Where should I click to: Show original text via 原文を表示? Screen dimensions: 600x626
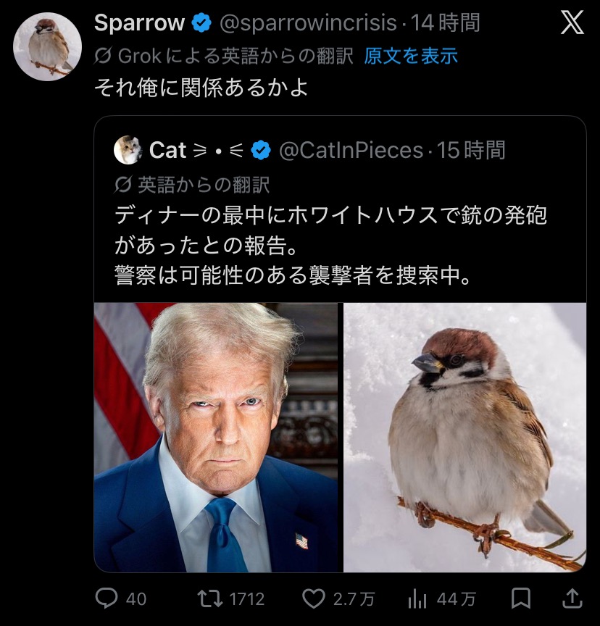[x=411, y=56]
